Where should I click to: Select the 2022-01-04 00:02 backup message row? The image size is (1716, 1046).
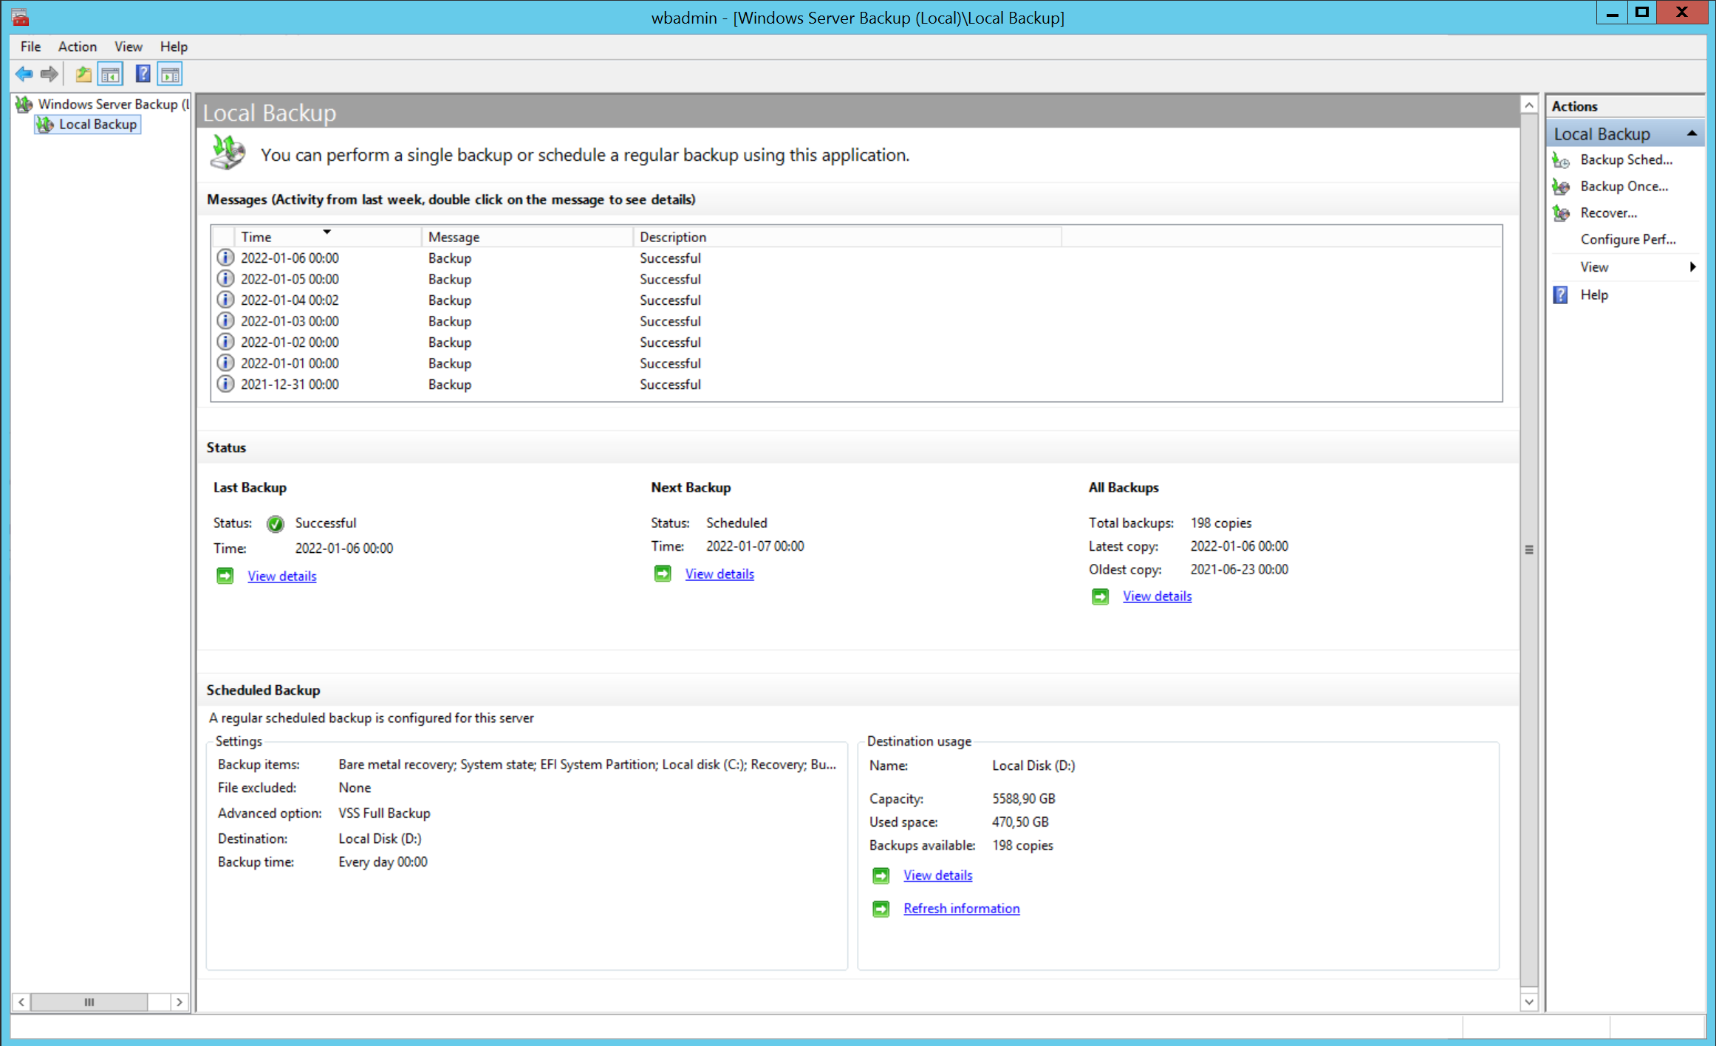(x=290, y=300)
